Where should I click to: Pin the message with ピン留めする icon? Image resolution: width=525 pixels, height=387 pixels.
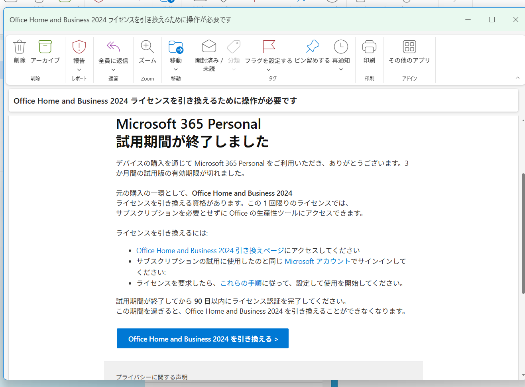313,47
